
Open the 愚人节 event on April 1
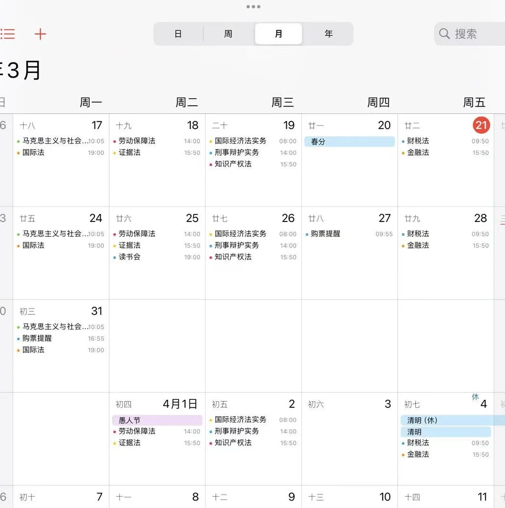(x=157, y=420)
